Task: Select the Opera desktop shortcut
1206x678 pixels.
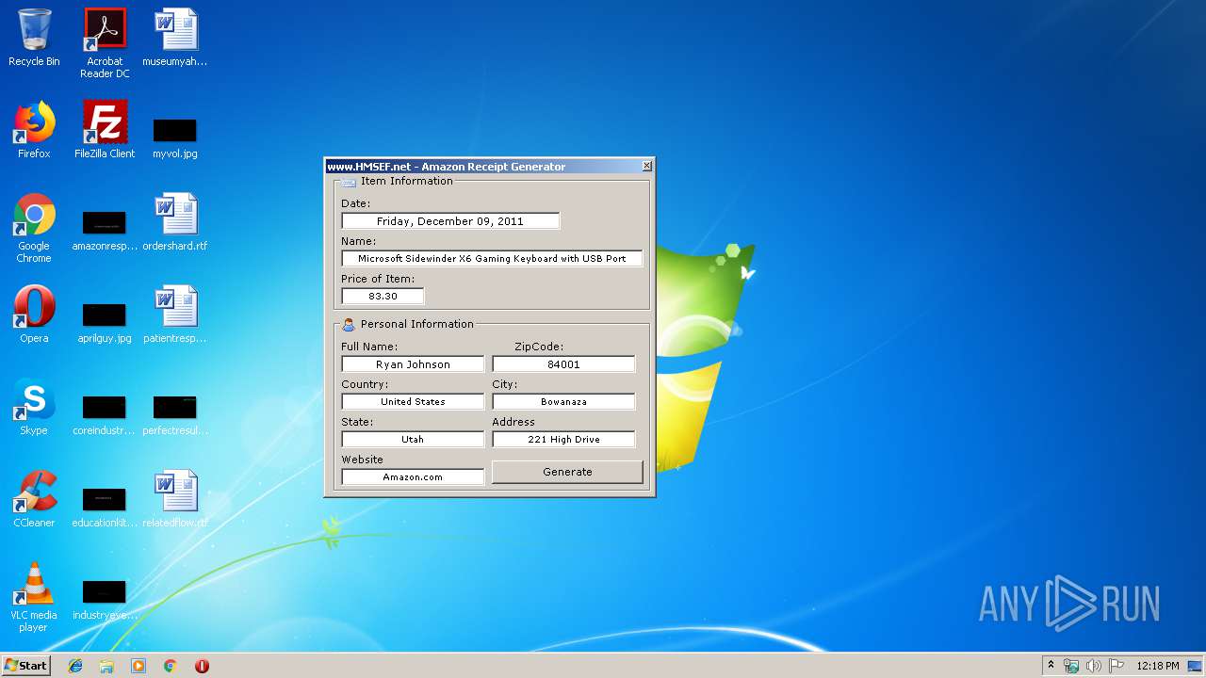Action: tap(34, 315)
